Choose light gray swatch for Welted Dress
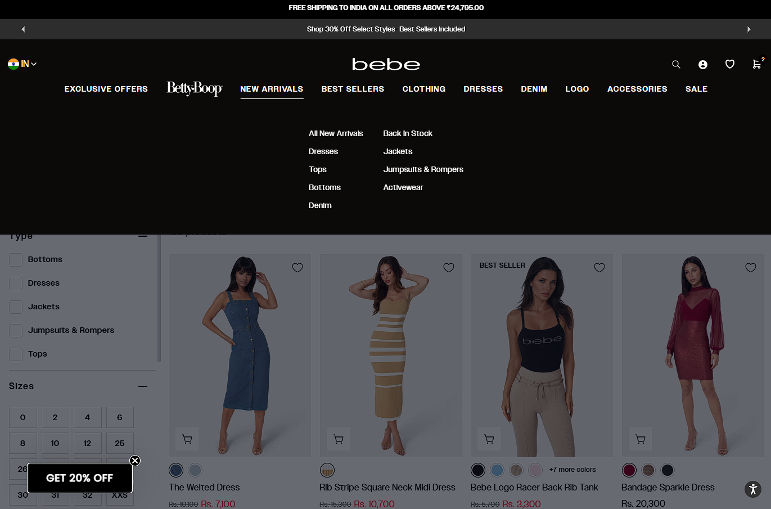 point(195,470)
